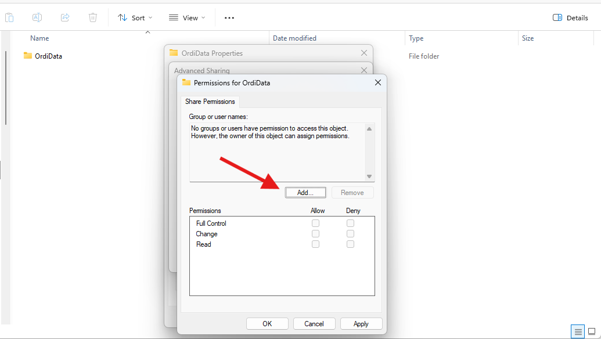Image resolution: width=601 pixels, height=339 pixels.
Task: Sort by the Type column header
Action: click(416, 38)
